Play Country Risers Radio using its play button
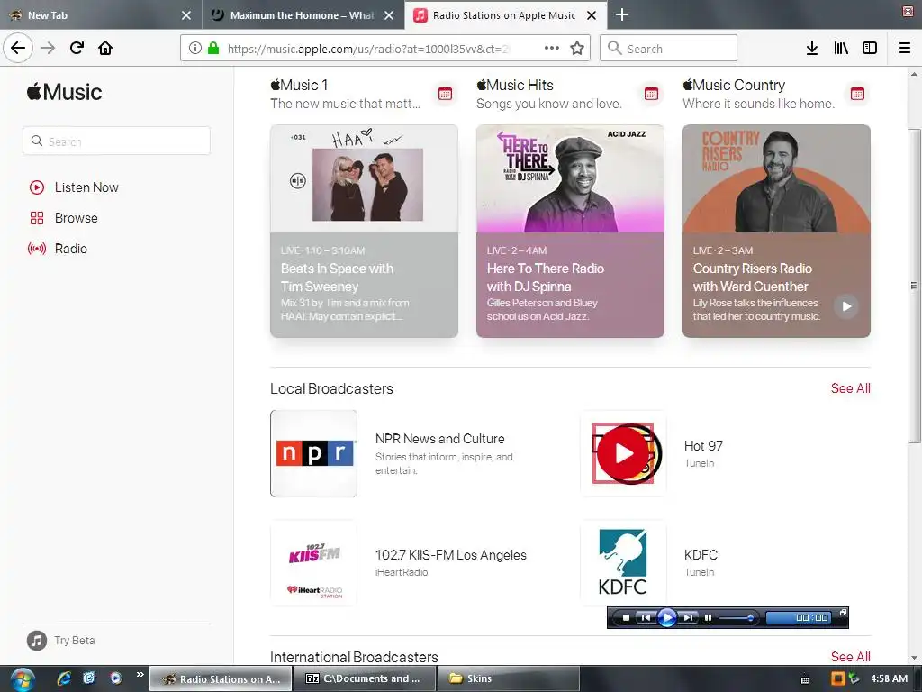This screenshot has height=692, width=922. pos(846,306)
